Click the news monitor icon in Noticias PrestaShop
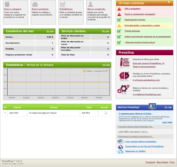Viewport: 177px width, 167px height. [x=152, y=106]
